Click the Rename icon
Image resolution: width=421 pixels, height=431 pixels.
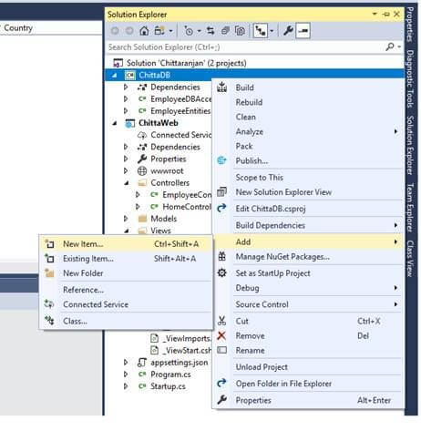click(221, 351)
